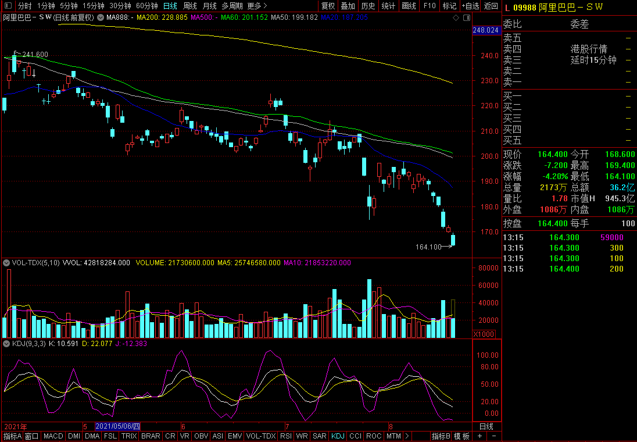Viewport: 637px width, 442px height.
Task: Click the X1000 volume scale label
Action: 484,334
